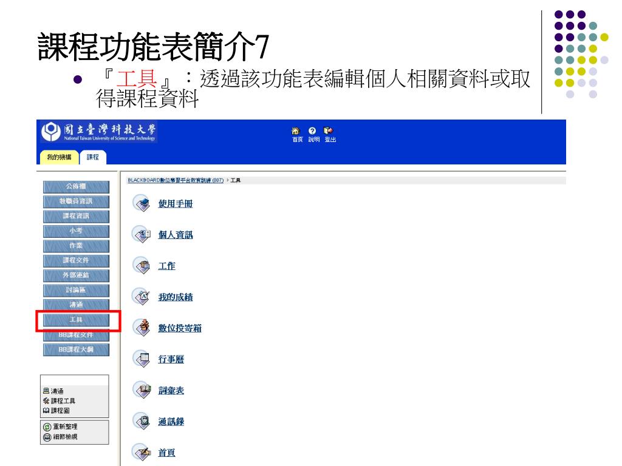Viewport: 622px width, 466px height.
Task: Open the 通訊錄 link
Action: point(171,421)
